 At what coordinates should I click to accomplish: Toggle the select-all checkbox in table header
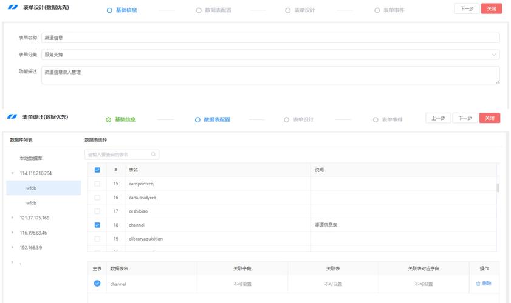pyautogui.click(x=97, y=170)
